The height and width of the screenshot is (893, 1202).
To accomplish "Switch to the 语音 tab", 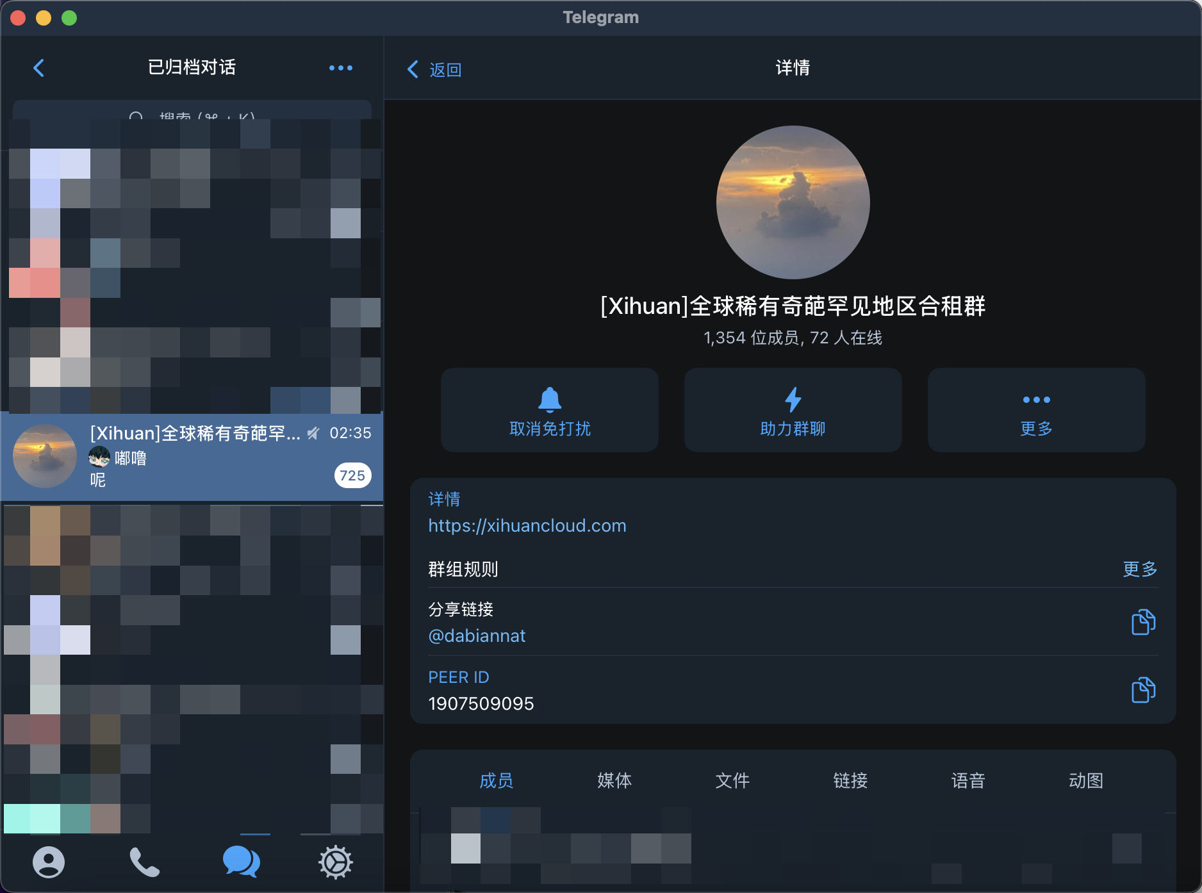I will tap(968, 780).
